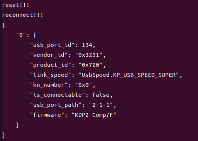Click the usb_port_path value "2-1-1"
The height and width of the screenshot is (141, 198).
pos(101,105)
